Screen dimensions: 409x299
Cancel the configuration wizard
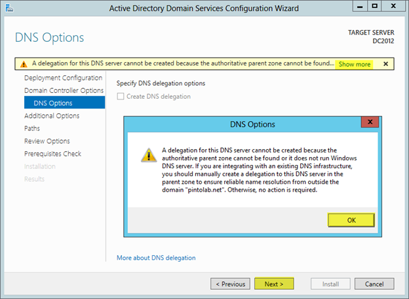click(374, 284)
